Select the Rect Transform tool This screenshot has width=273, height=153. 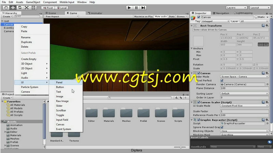click(33, 7)
